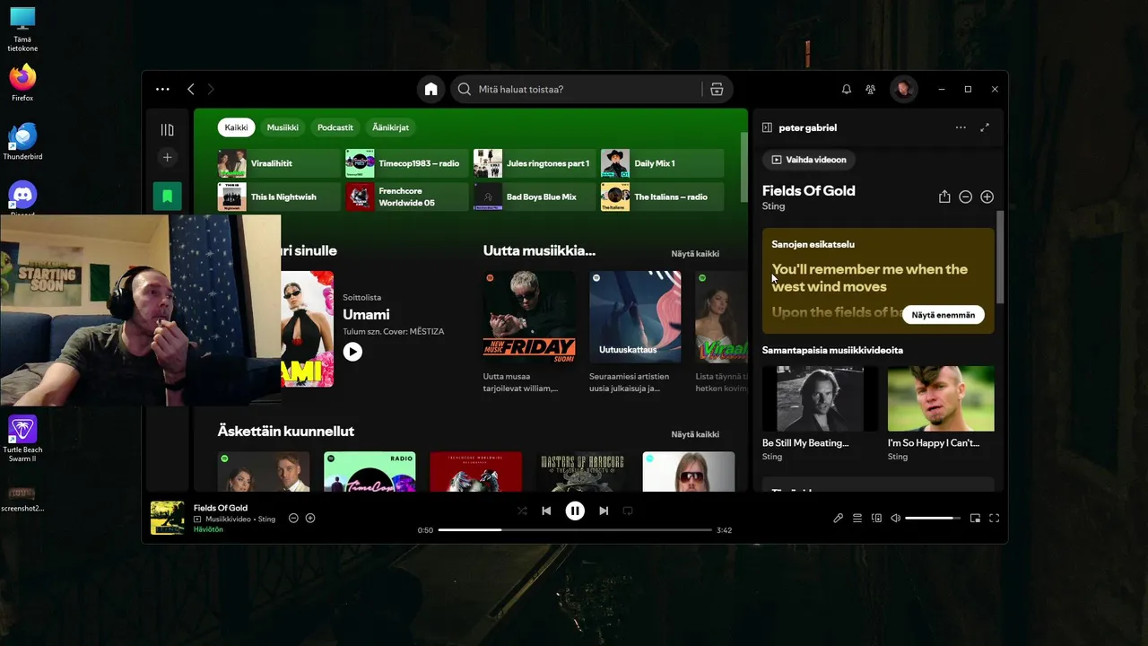Go back with the left arrow
The image size is (1148, 646).
(190, 90)
